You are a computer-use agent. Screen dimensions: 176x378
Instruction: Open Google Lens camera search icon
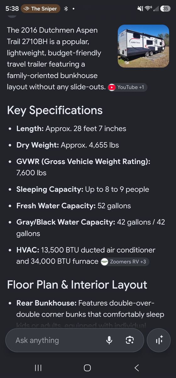130,340
